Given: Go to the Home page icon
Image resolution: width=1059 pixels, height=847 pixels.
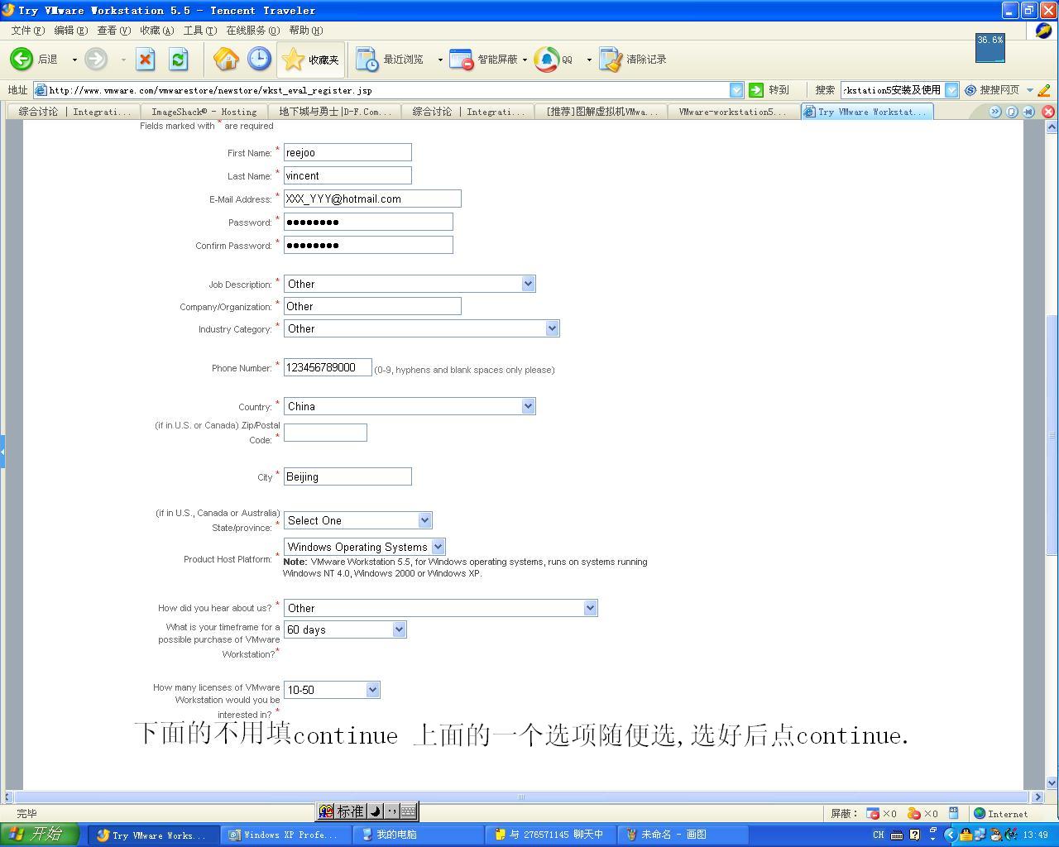Looking at the screenshot, I should click(226, 59).
